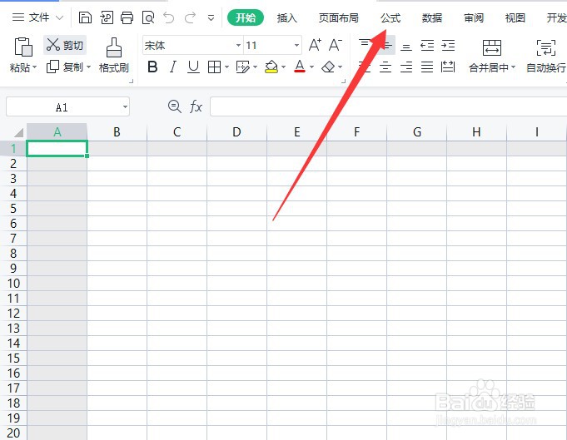Switch to the 数据 (Data) tab

pos(432,17)
